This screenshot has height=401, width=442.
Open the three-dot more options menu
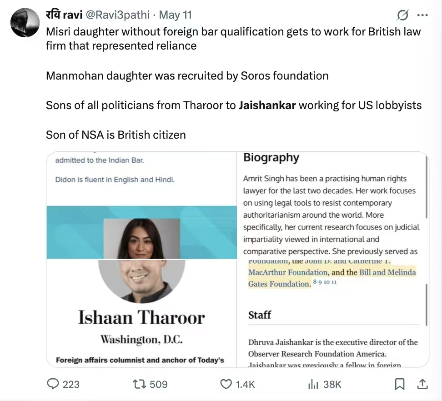tap(422, 15)
